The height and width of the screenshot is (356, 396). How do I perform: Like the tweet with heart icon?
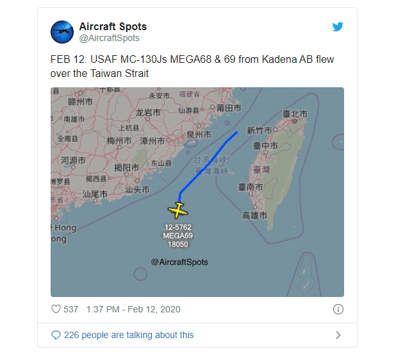click(x=56, y=309)
